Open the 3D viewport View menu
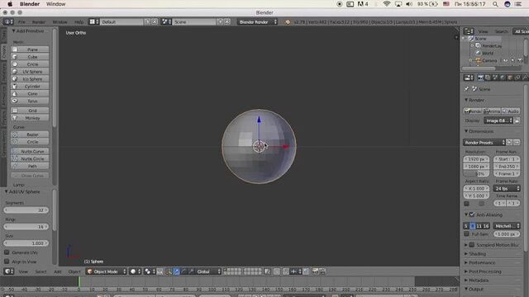Screen dimensions: 529x297 23,271
